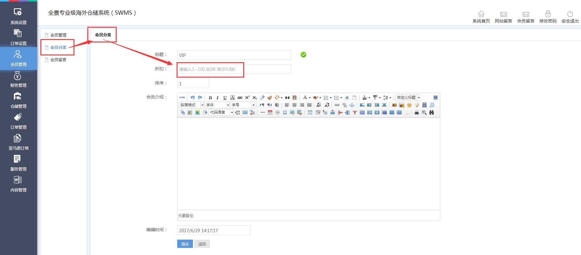
Task: Open 会员留言 in left submenu
Action: coord(58,60)
